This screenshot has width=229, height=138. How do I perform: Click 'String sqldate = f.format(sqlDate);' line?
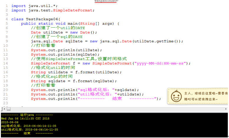74,81
